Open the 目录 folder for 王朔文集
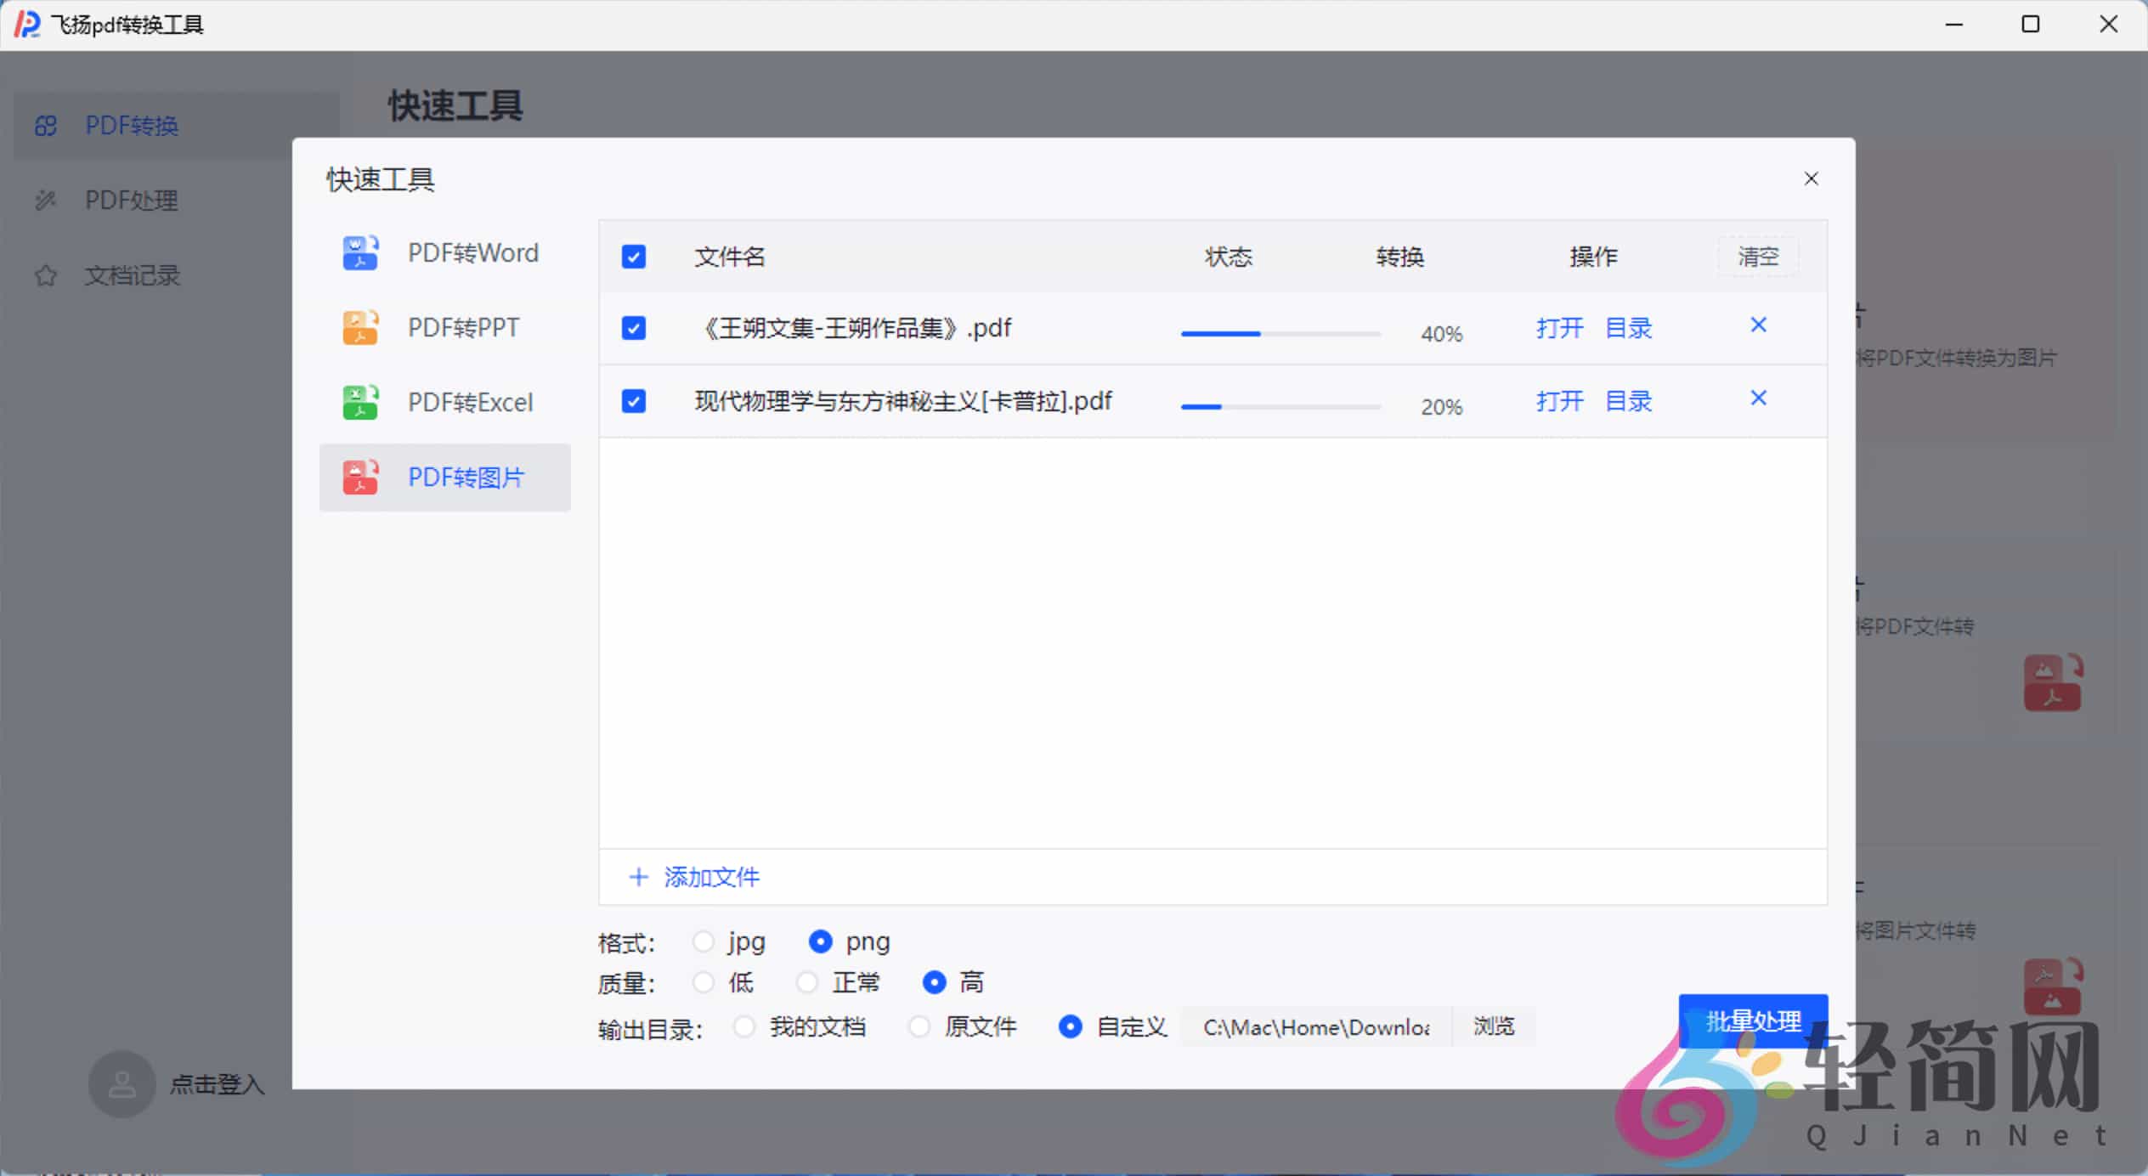Image resolution: width=2148 pixels, height=1176 pixels. 1628,328
